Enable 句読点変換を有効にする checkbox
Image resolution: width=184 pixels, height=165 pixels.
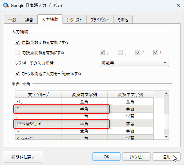(x=17, y=52)
